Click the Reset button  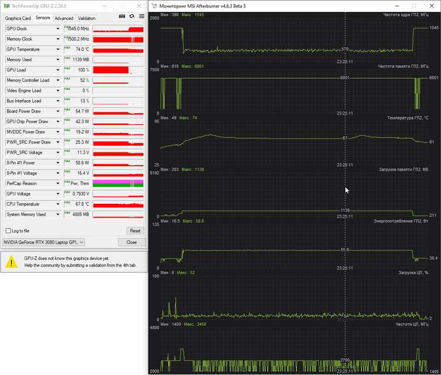135,231
